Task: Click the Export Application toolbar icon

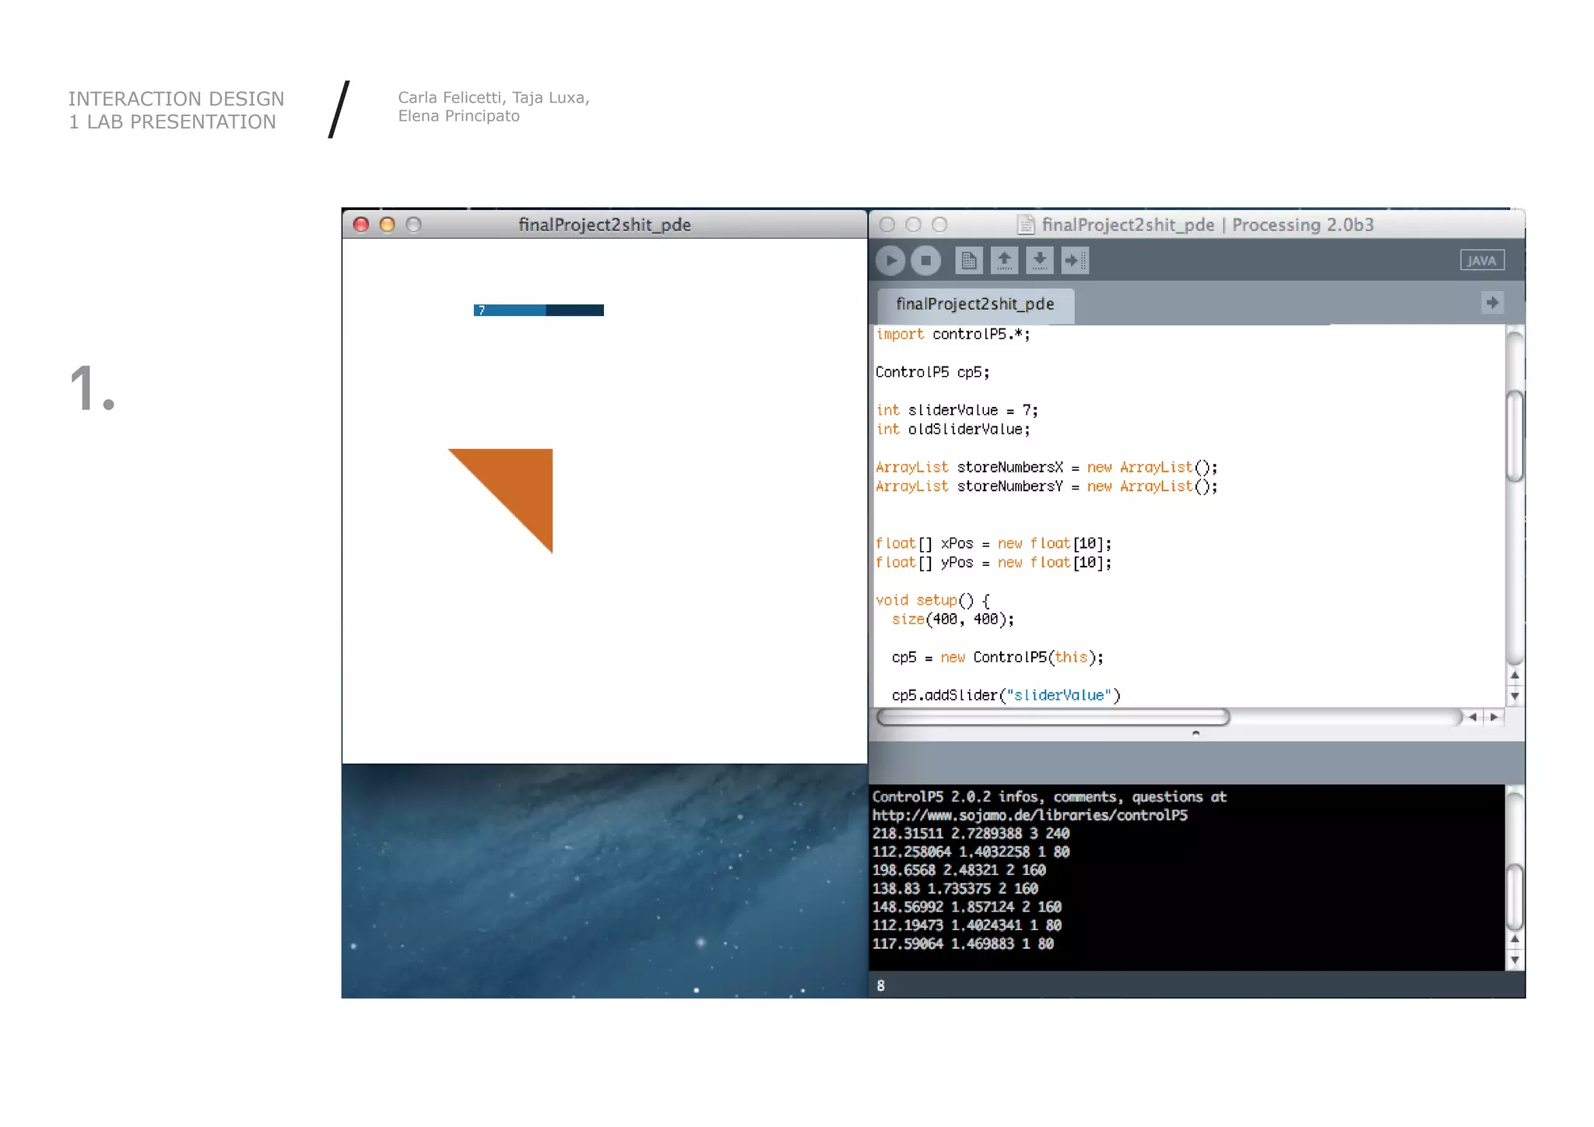Action: point(1075,261)
